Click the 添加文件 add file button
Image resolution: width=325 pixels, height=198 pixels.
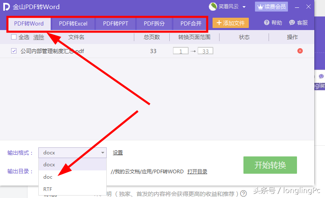[231, 23]
